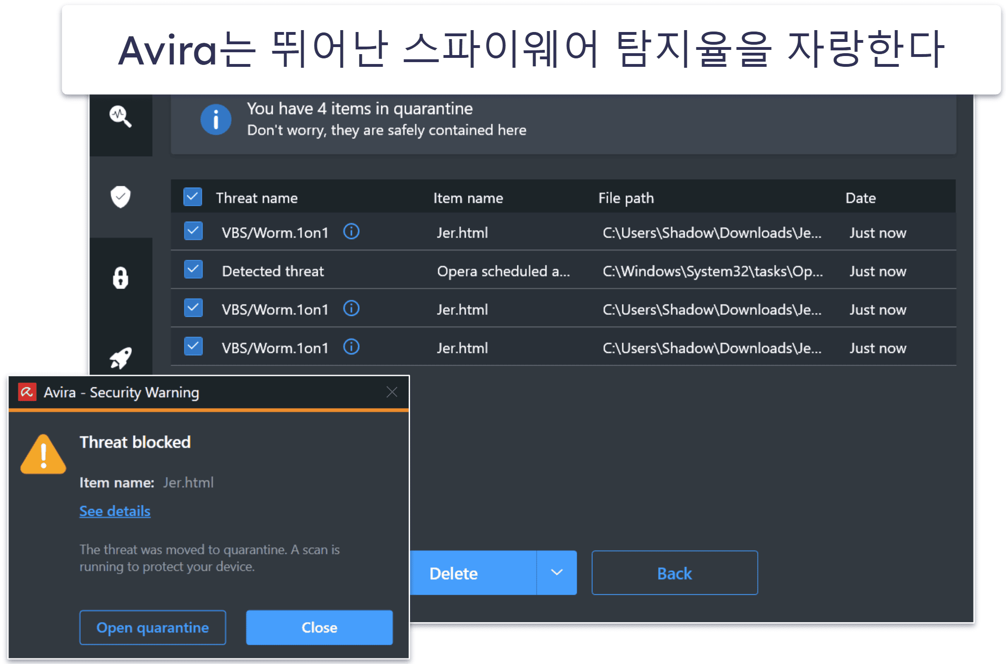
Task: Open the rocket performance section in the sidebar
Action: coord(121,359)
